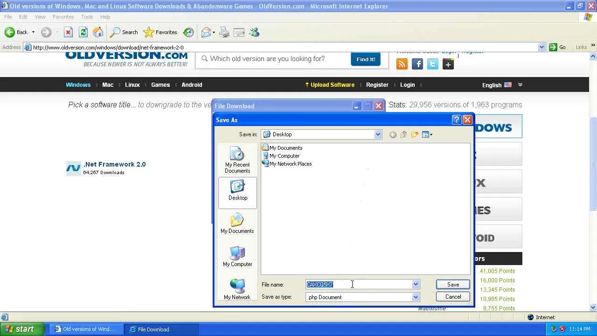
Task: Click Save in the Save As dialog
Action: click(453, 285)
